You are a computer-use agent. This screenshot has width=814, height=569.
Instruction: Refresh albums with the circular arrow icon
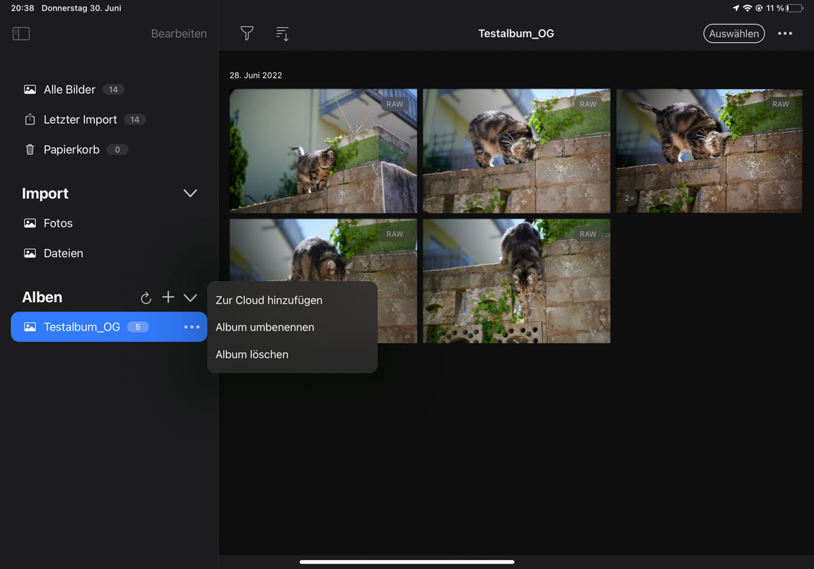[x=145, y=298]
